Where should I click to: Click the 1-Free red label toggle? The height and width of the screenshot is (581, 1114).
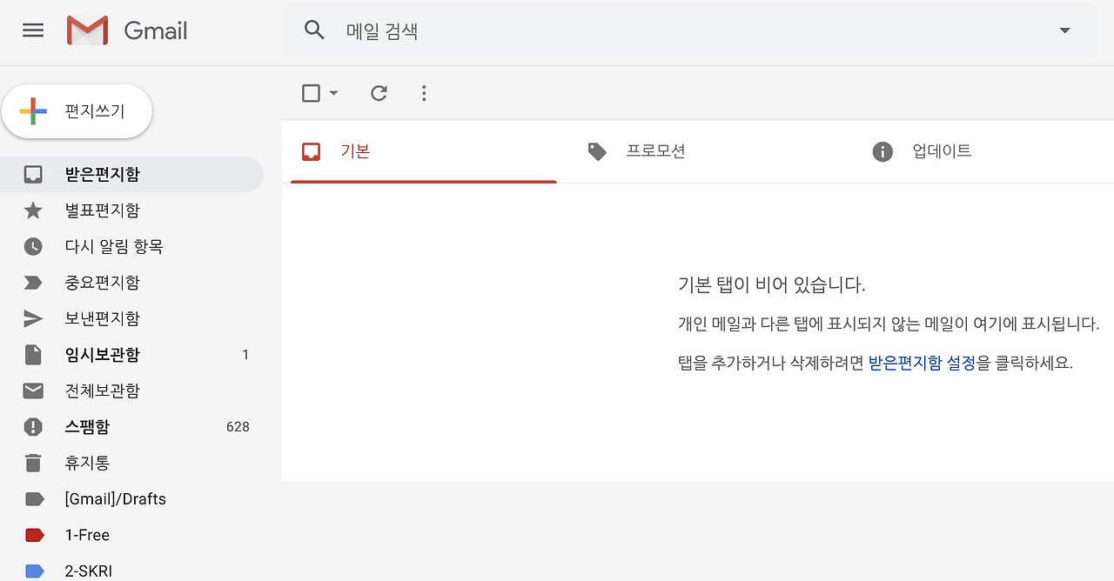click(32, 534)
